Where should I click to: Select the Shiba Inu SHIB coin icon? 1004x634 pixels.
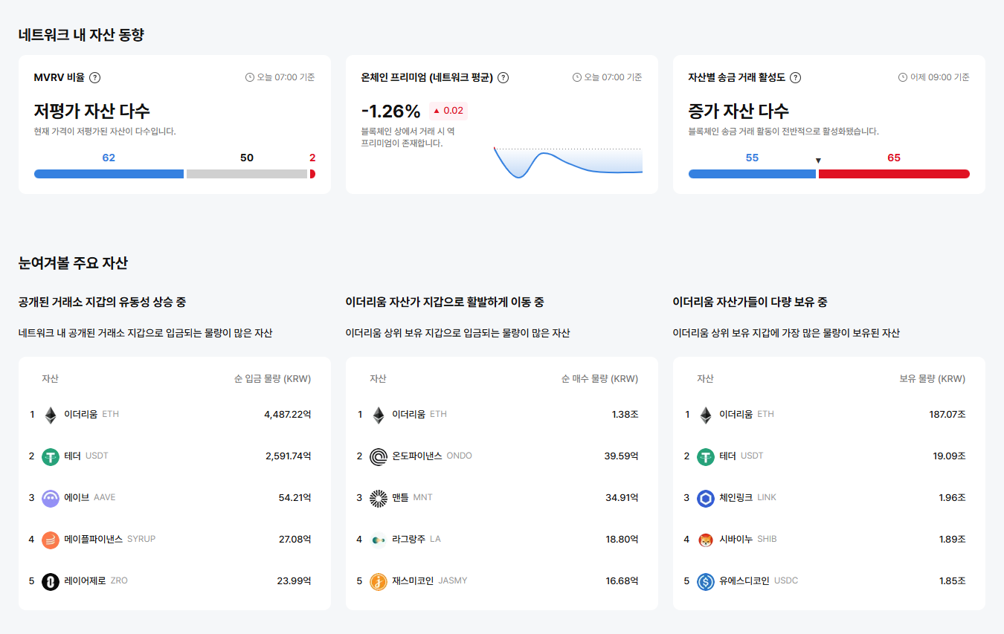705,539
